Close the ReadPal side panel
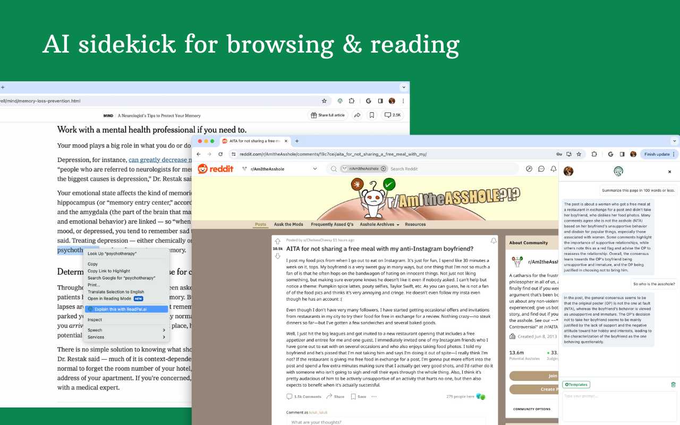 (x=669, y=172)
